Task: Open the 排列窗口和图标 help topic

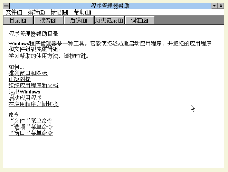Action: click(x=28, y=73)
